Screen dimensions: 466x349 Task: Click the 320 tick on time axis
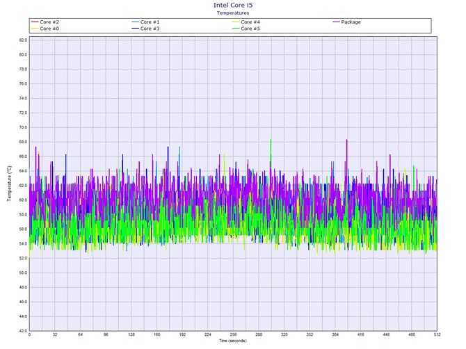click(x=284, y=334)
